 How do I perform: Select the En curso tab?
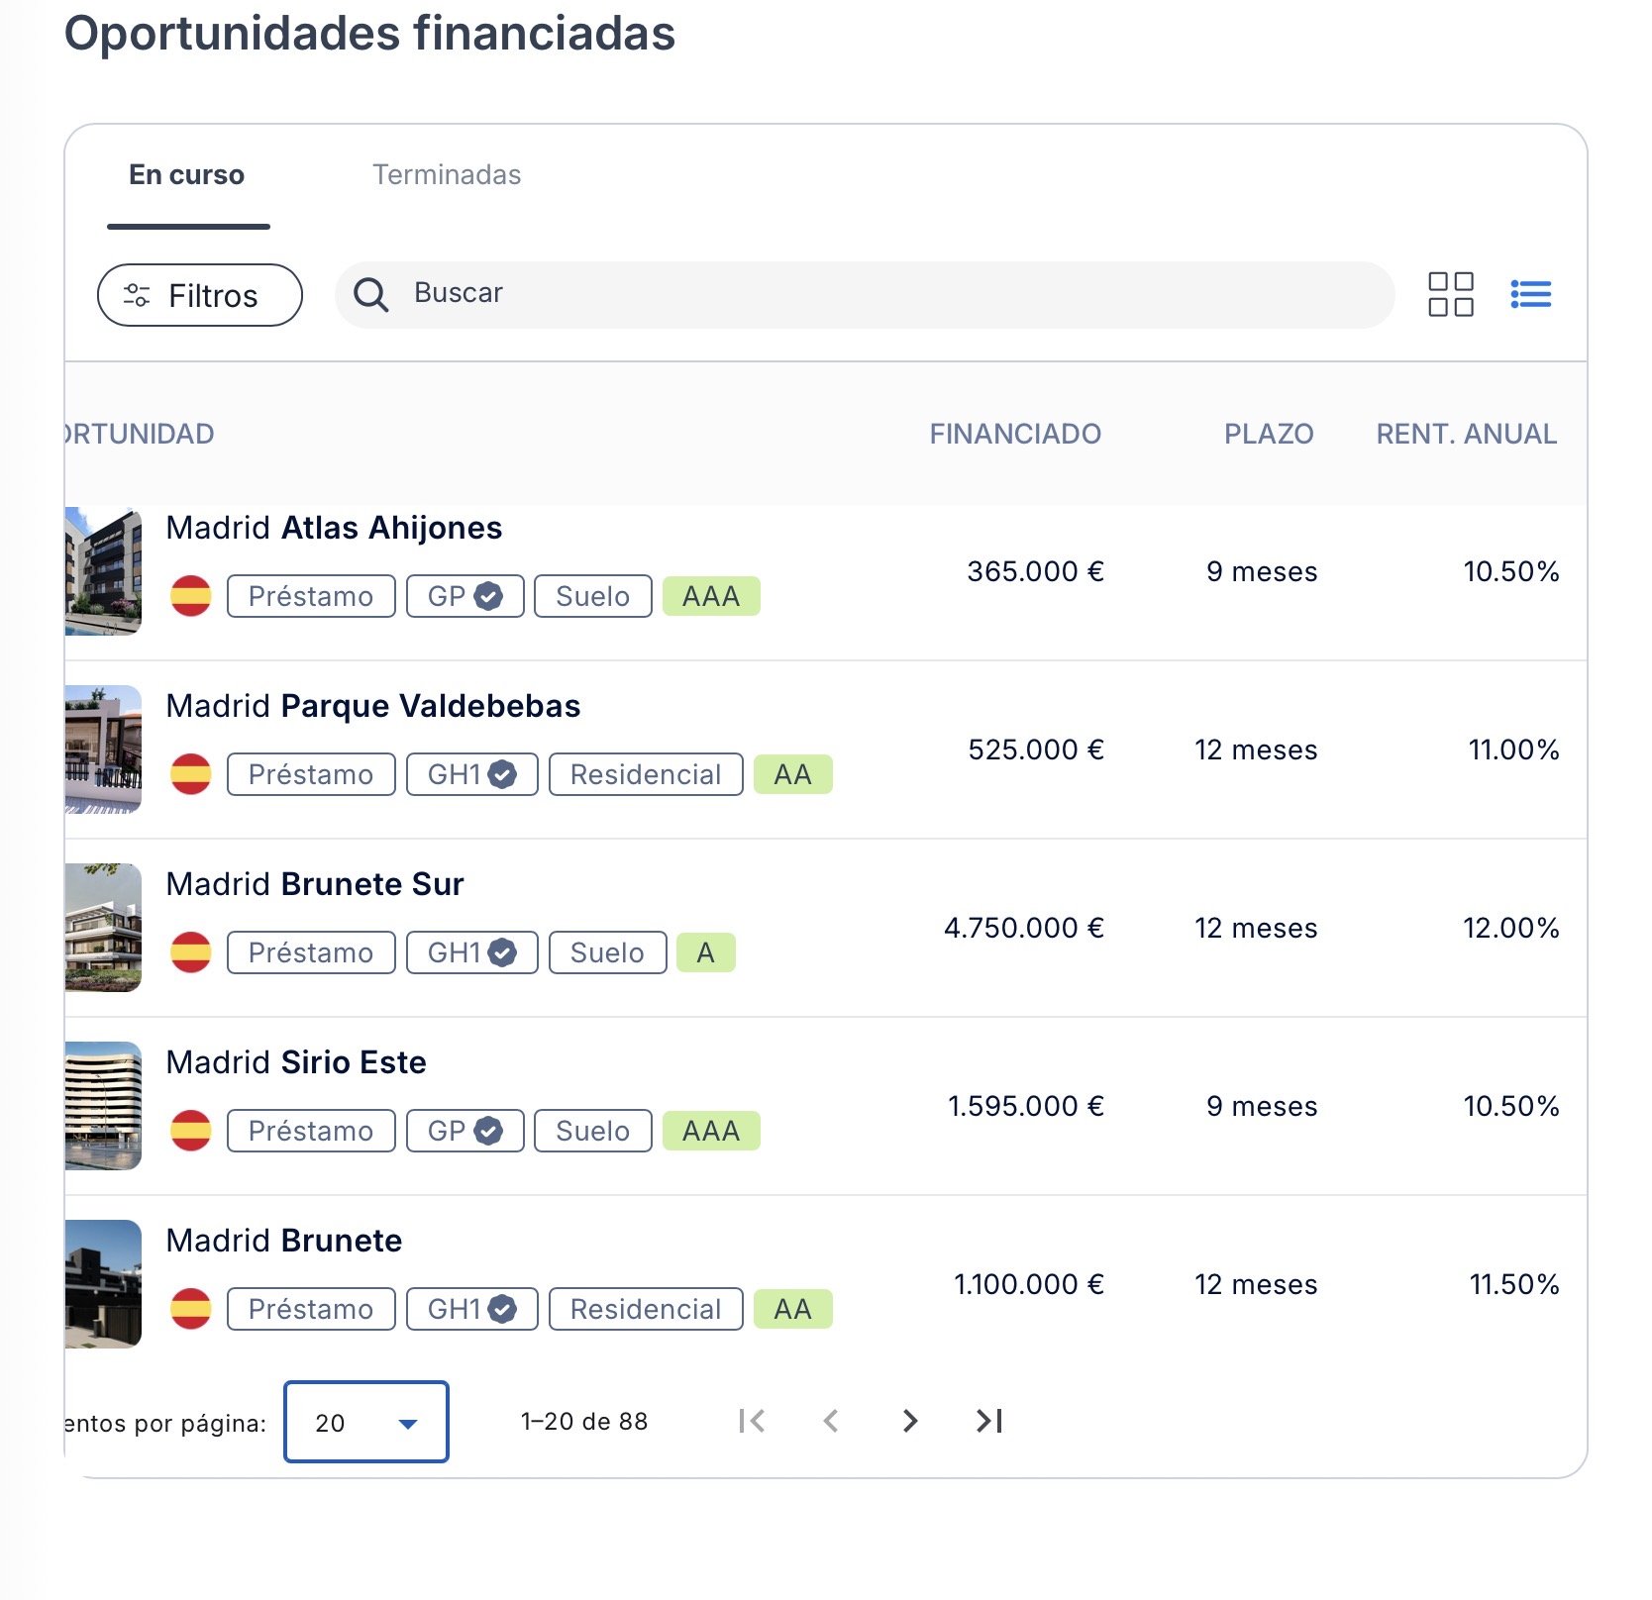point(187,175)
